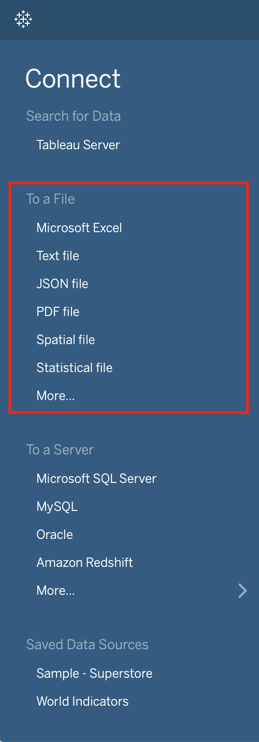The height and width of the screenshot is (742, 259).
Task: Select JSON file data source
Action: coord(62,284)
